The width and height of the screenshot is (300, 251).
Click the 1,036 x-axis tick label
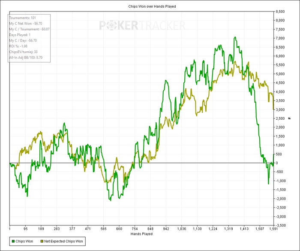(182, 229)
